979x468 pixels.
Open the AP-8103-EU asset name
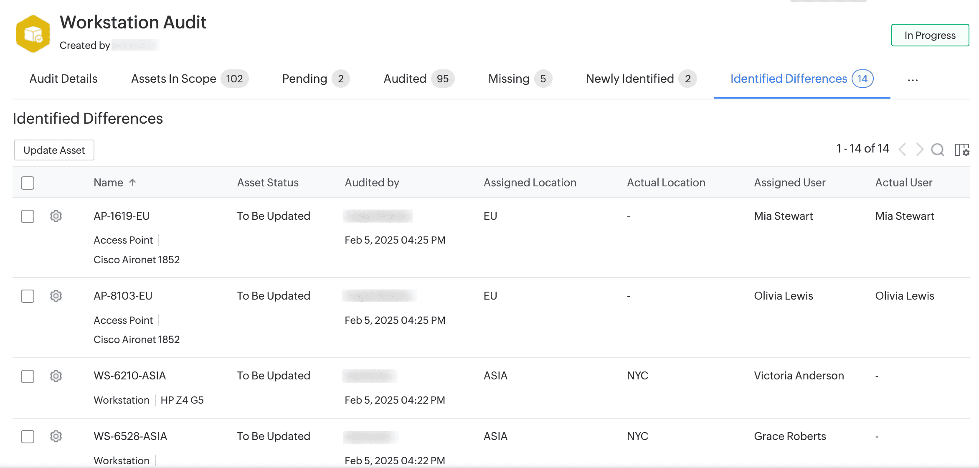(123, 296)
